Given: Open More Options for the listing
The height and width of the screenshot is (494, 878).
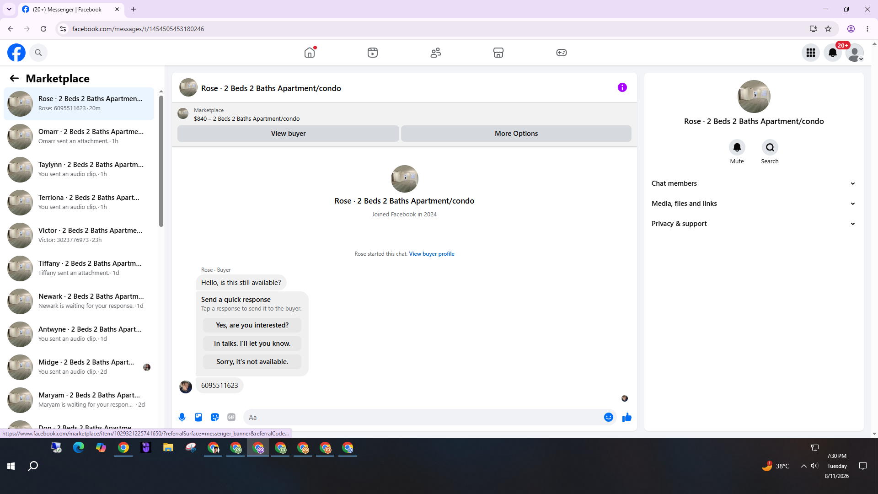Looking at the screenshot, I should coord(516,134).
